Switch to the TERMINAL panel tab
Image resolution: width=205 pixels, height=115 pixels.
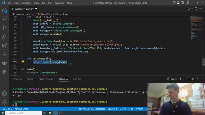click(x=64, y=79)
